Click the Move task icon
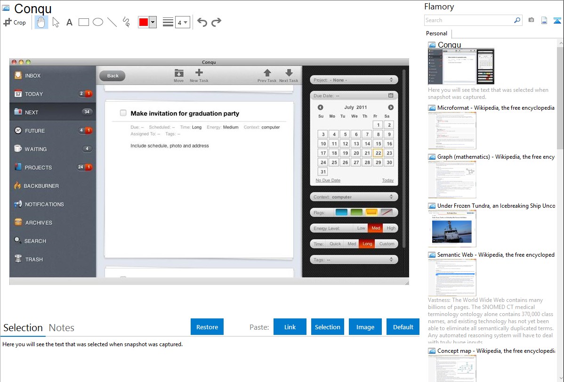Screen dimensions: 564x382 click(x=179, y=76)
